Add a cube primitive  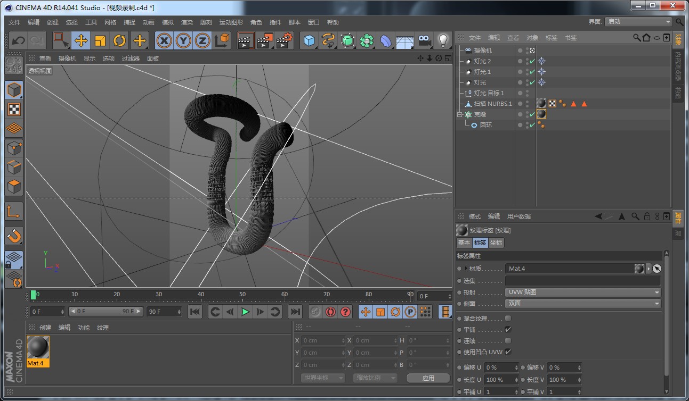point(309,40)
